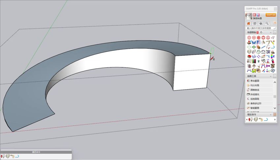Select the green ball with padlock icon
Viewport: 280px width, 160px height.
coord(254,71)
